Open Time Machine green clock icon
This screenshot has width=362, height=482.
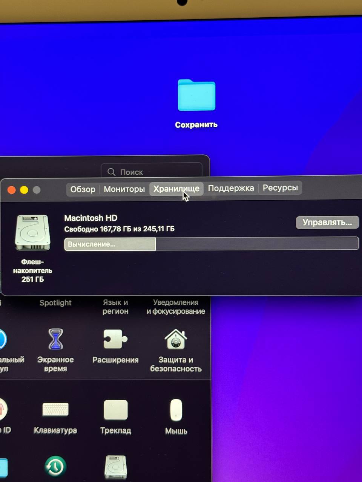(55, 467)
